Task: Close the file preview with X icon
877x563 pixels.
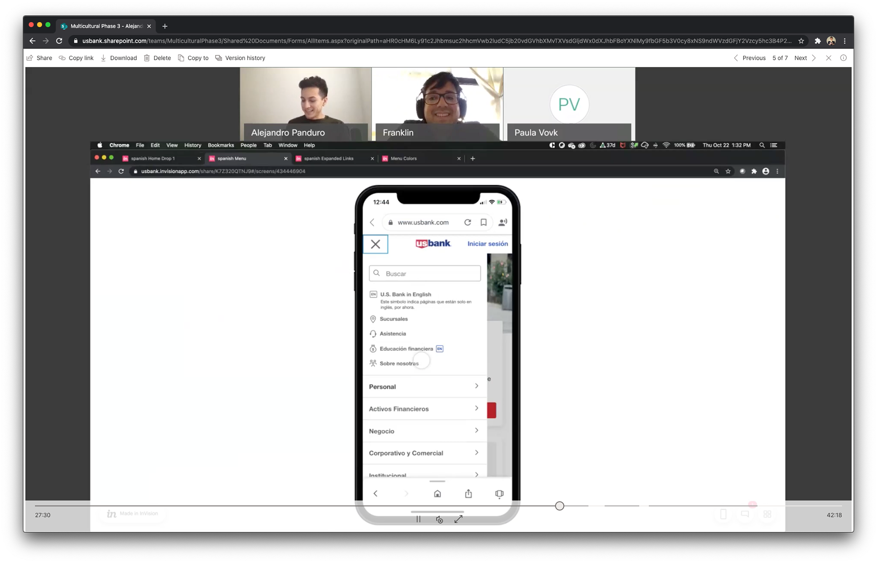Action: click(x=829, y=58)
